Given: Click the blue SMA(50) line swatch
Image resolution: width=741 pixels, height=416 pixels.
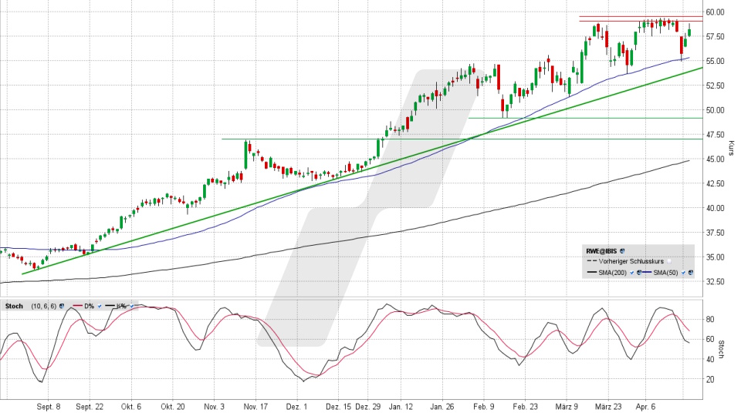Looking at the screenshot, I should point(647,272).
